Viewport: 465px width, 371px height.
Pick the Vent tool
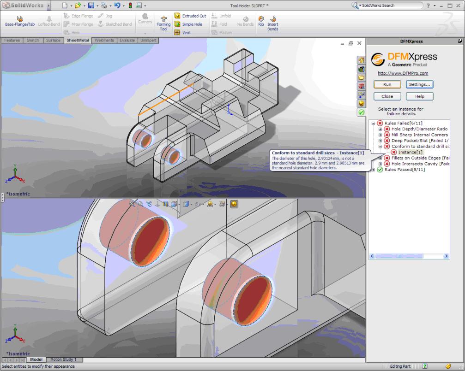183,33
